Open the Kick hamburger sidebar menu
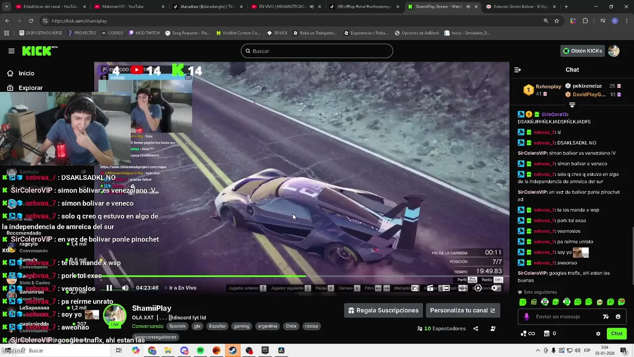This screenshot has width=634, height=357. point(11,51)
